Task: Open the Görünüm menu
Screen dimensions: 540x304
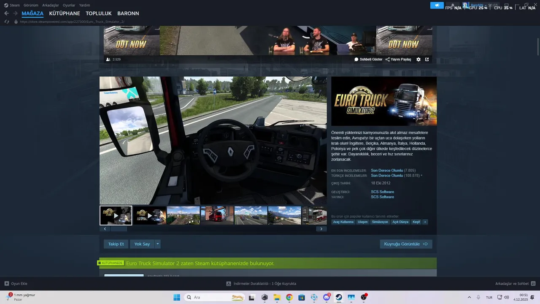Action: (x=31, y=5)
